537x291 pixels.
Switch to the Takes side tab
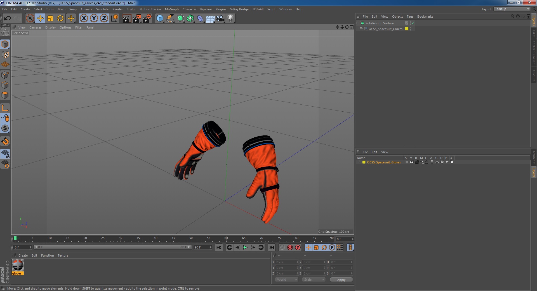click(x=534, y=34)
